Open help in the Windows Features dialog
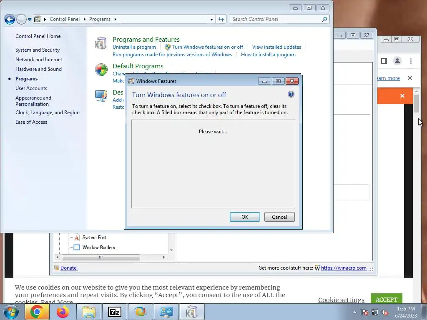Screen dimensions: 427x320 coord(291,95)
